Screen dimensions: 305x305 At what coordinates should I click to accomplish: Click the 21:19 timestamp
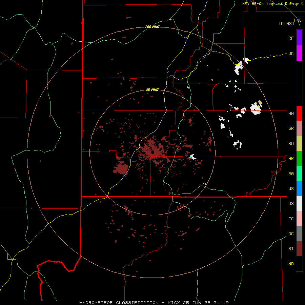click(x=221, y=303)
